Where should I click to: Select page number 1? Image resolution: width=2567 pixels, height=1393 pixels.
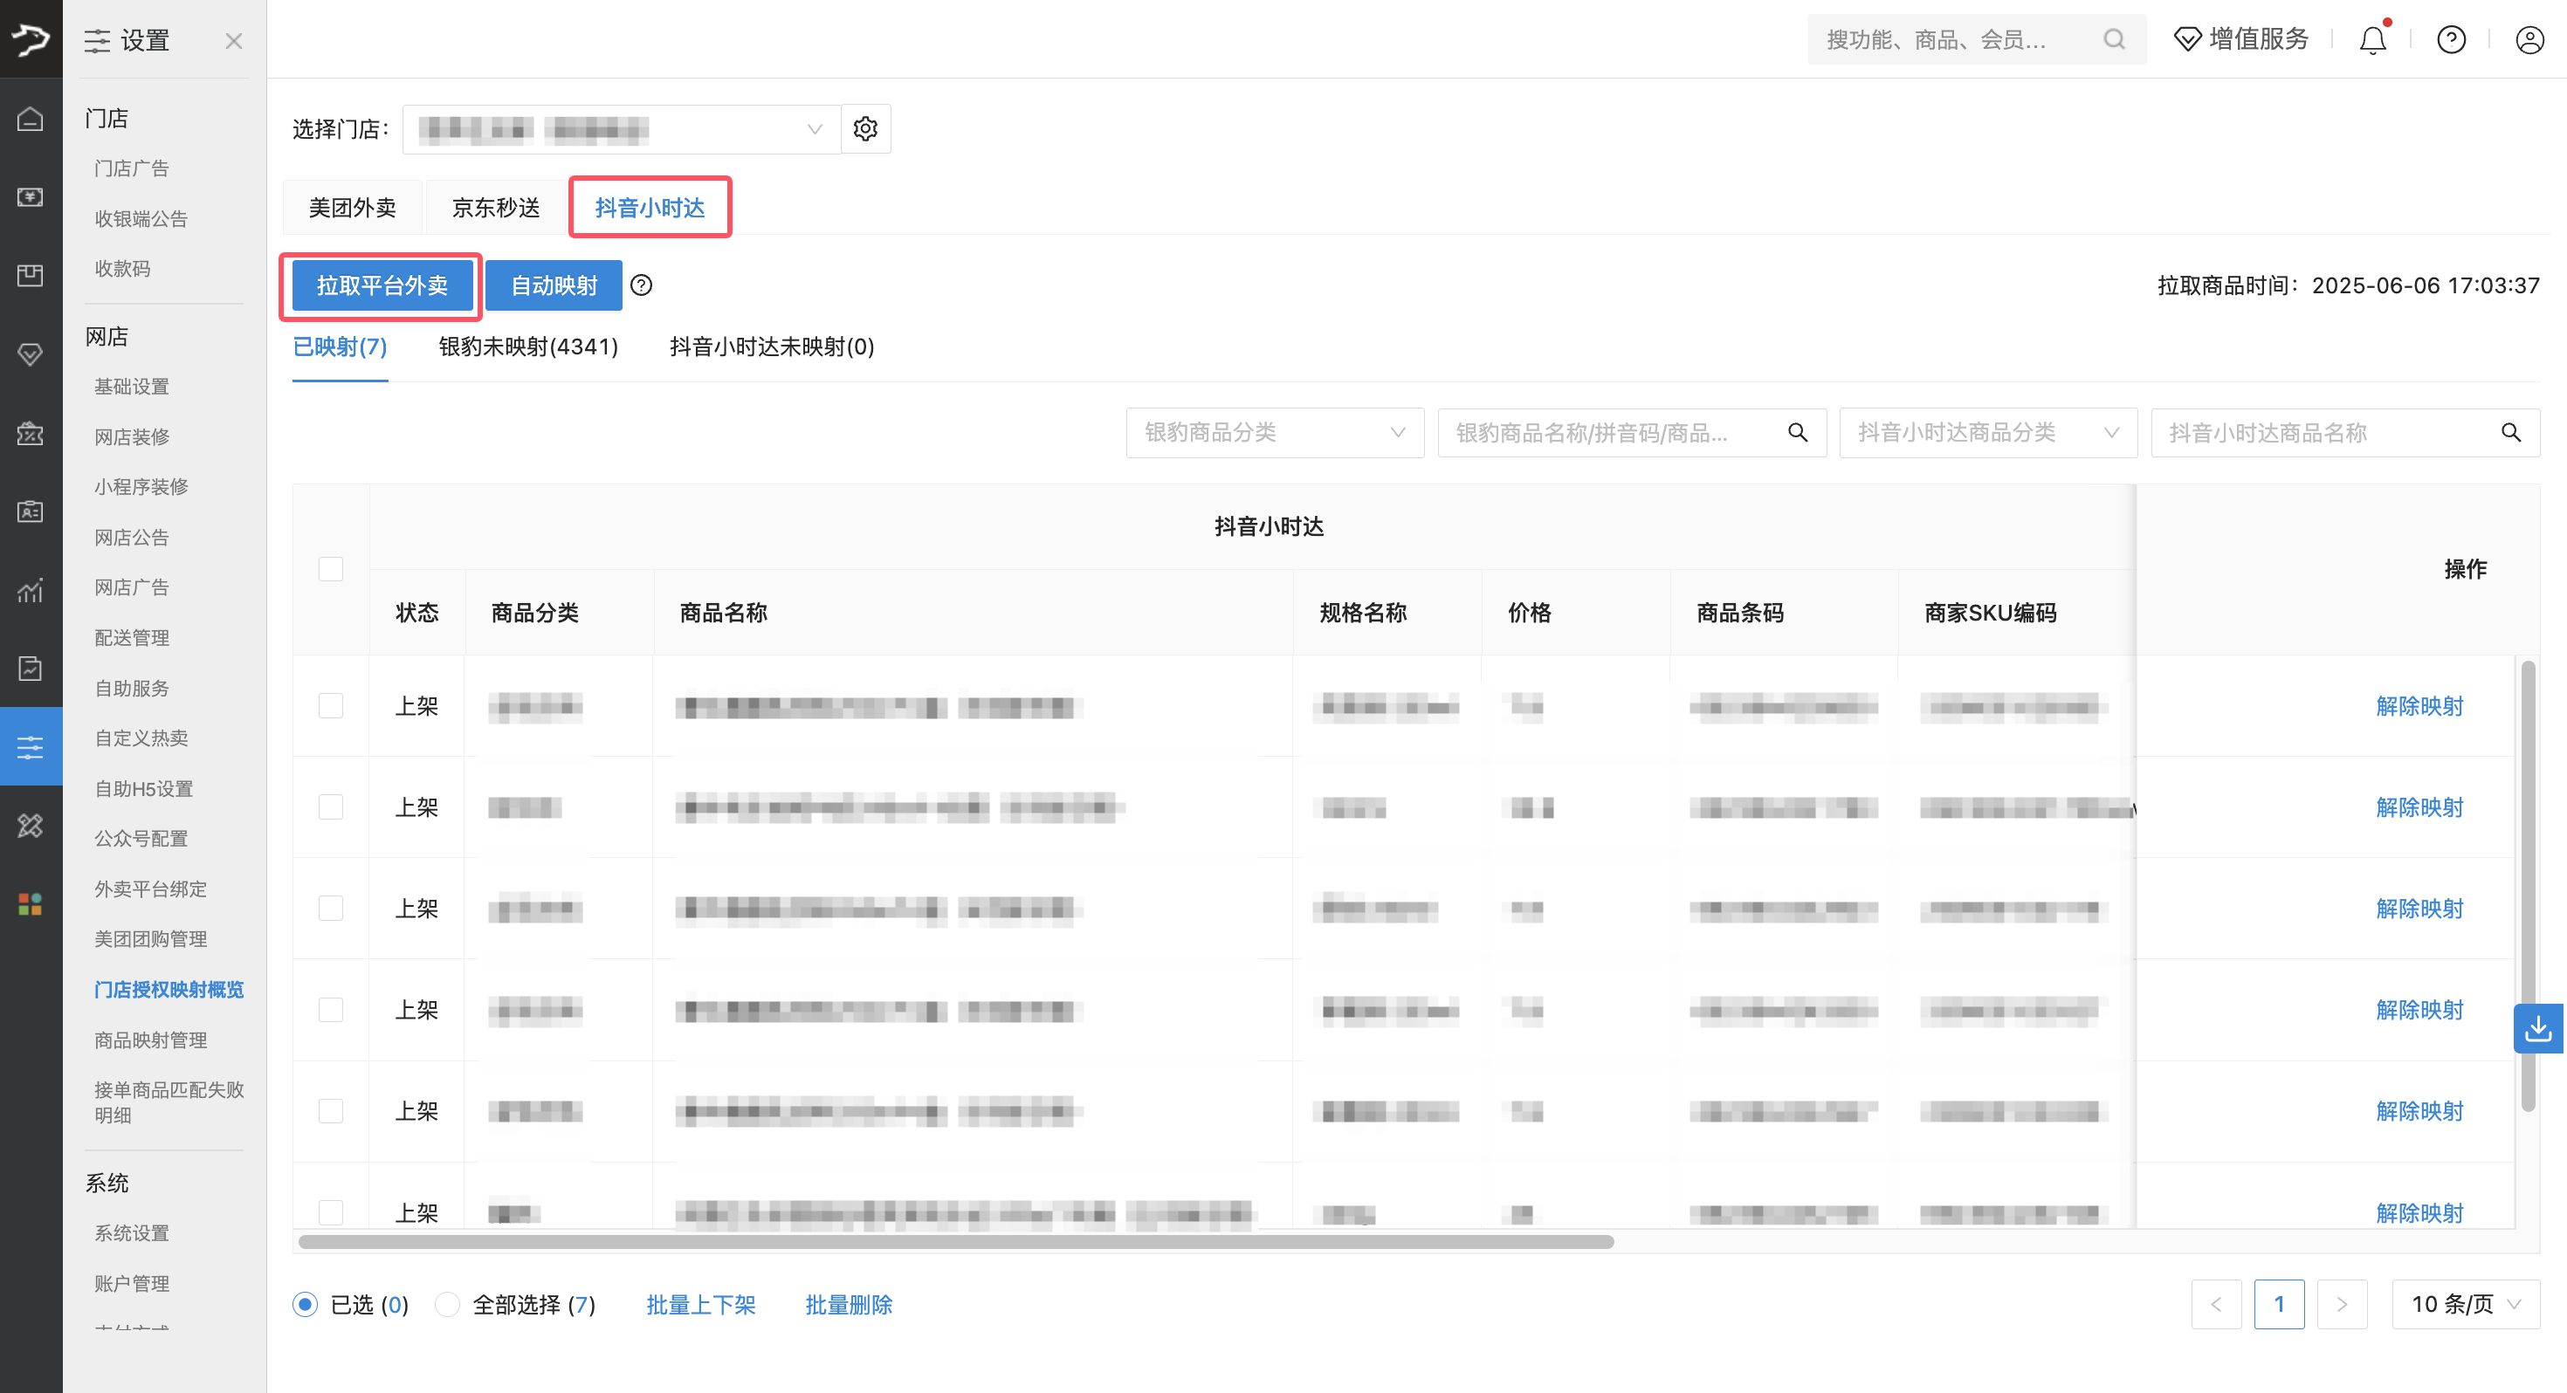pyautogui.click(x=2279, y=1304)
